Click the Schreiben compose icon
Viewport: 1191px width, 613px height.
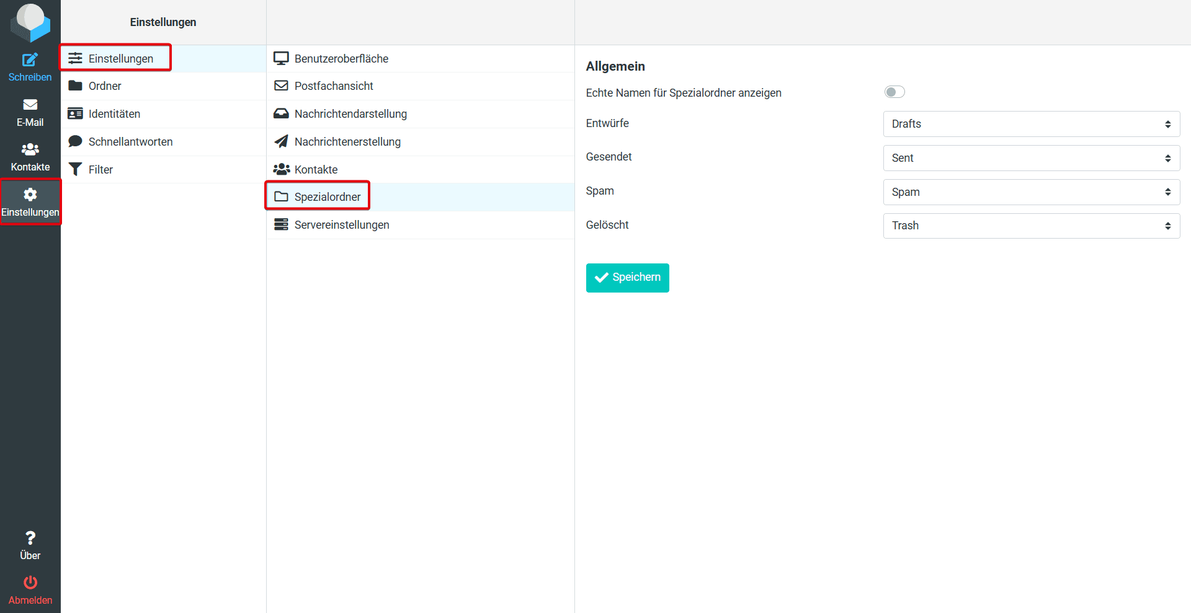click(x=30, y=60)
